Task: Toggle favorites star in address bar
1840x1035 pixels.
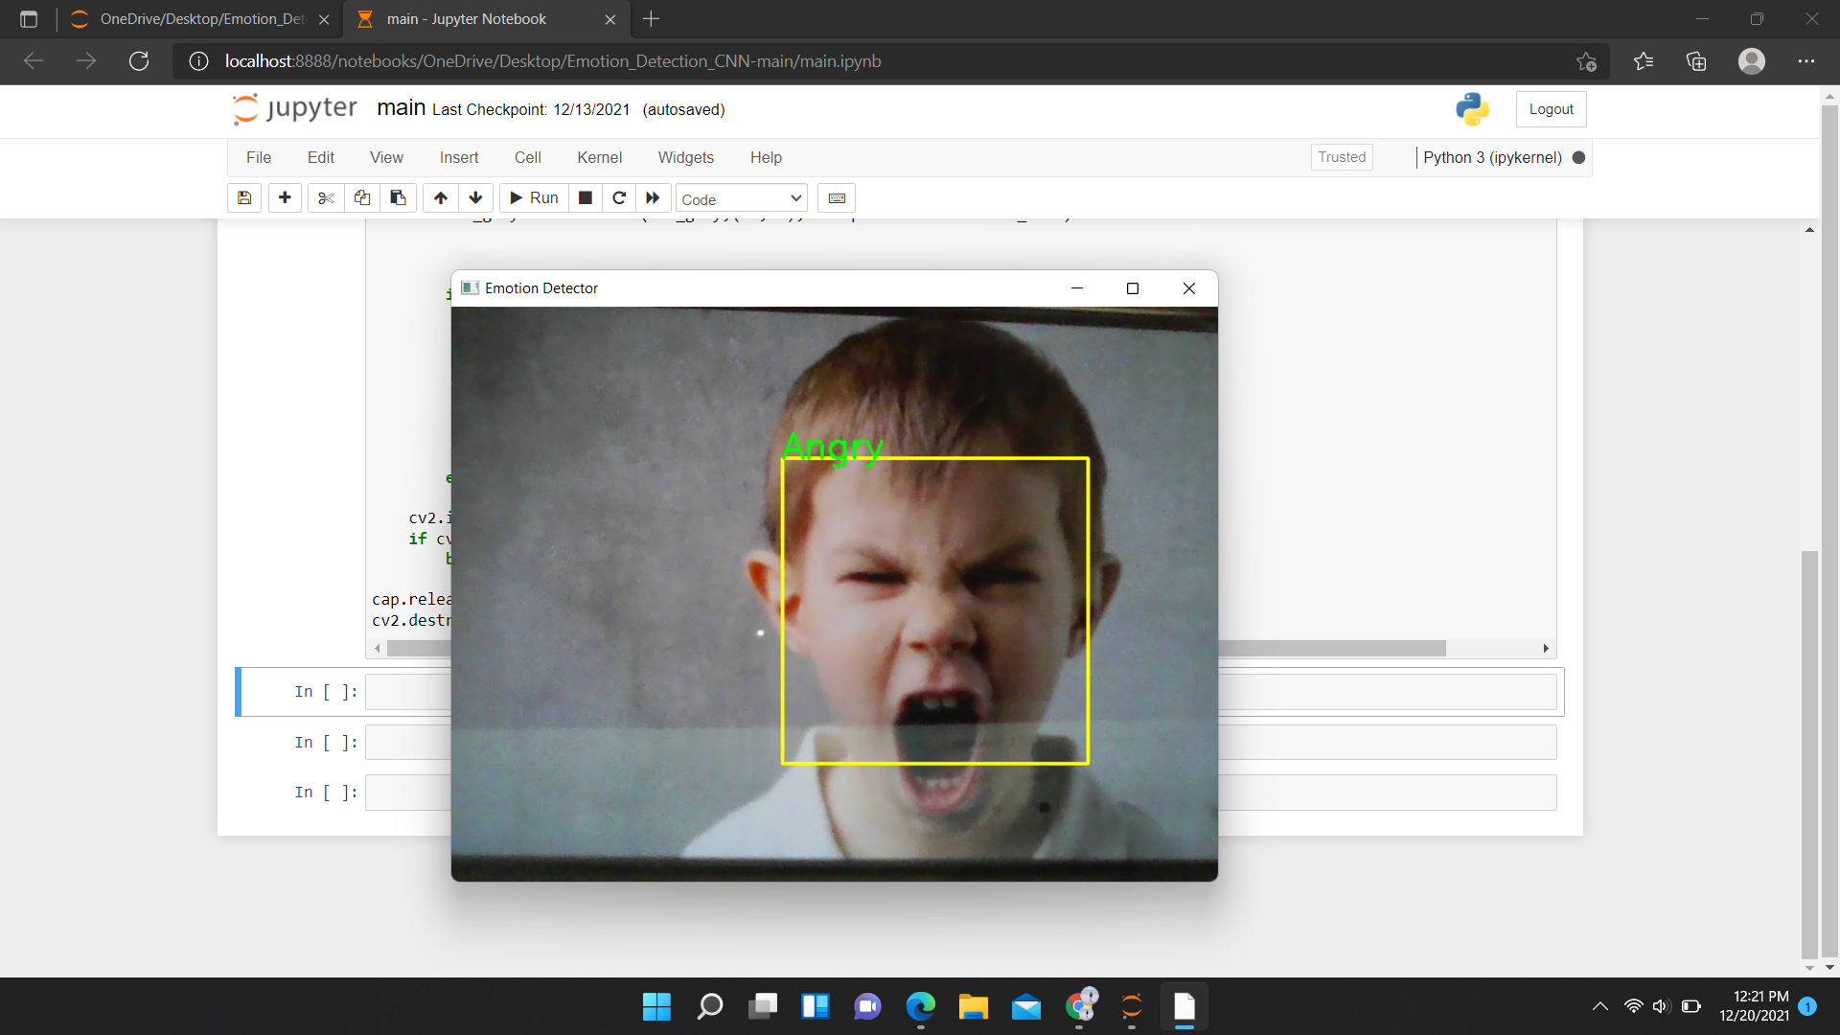Action: point(1586,60)
